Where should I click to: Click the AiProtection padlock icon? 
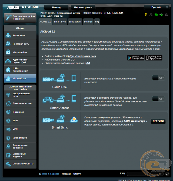tap(8, 52)
